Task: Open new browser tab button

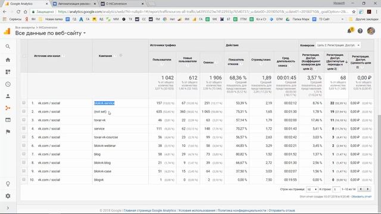Action: pos(152,4)
